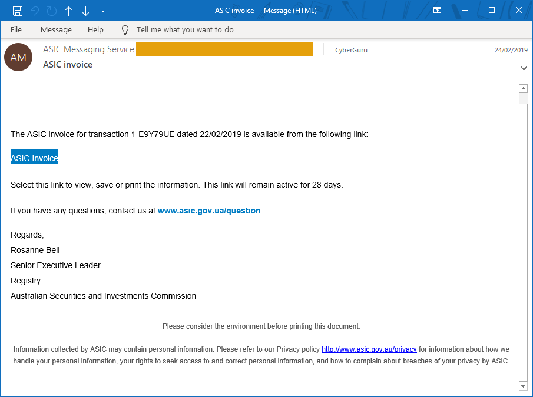The height and width of the screenshot is (397, 533).
Task: Click the Redo arrow icon
Action: tap(52, 11)
